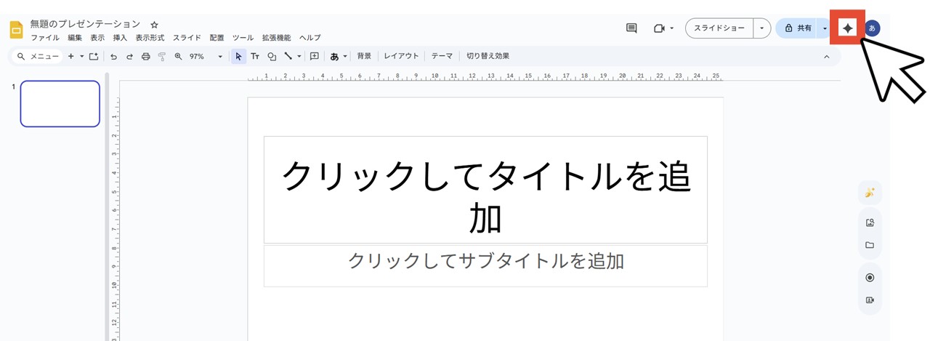Open the image templates icon in side panel
The width and height of the screenshot is (930, 341).
870,222
